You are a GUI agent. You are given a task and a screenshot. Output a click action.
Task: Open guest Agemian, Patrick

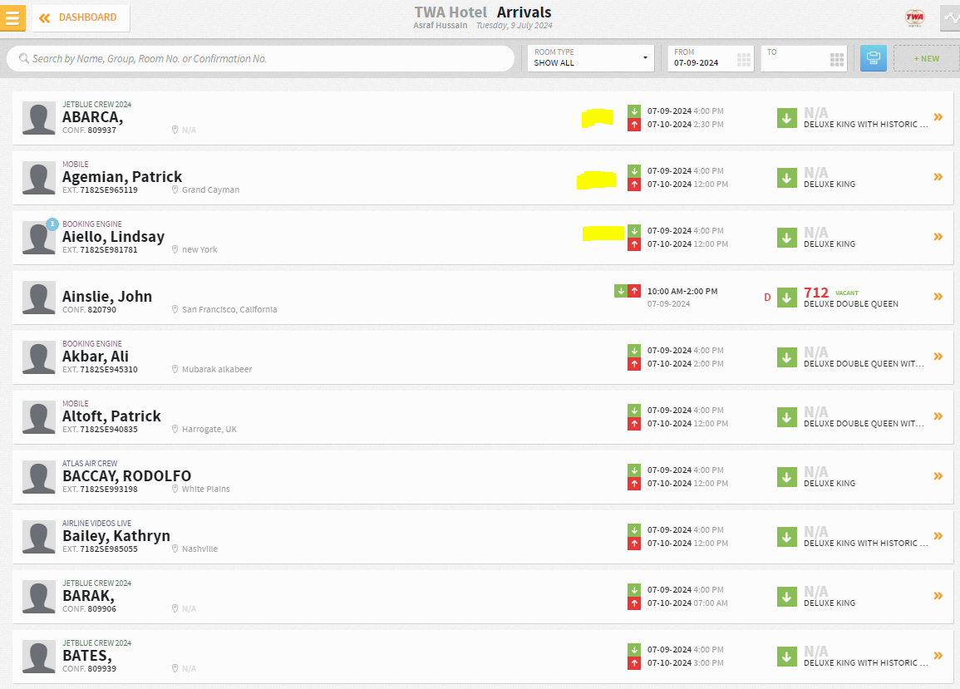tap(122, 177)
